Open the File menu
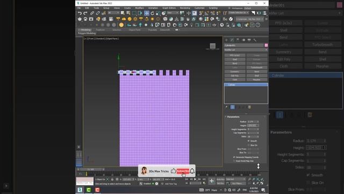The height and width of the screenshot is (194, 344). (79, 8)
